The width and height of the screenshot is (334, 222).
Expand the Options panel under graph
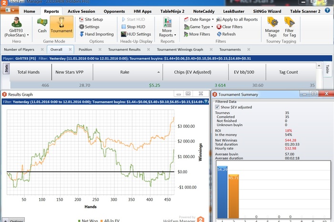pos(14,220)
